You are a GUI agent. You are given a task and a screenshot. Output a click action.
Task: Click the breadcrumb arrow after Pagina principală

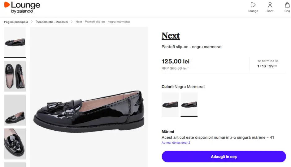tap(32, 22)
